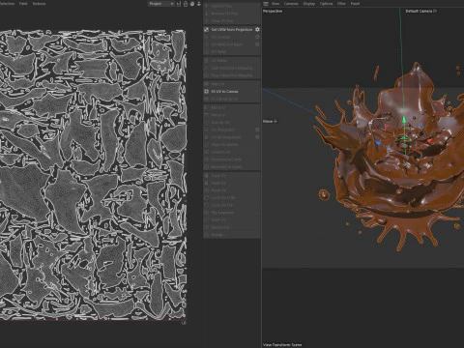Select the UV Straighten command
Viewport: 464px width, 348px height.
[232, 130]
